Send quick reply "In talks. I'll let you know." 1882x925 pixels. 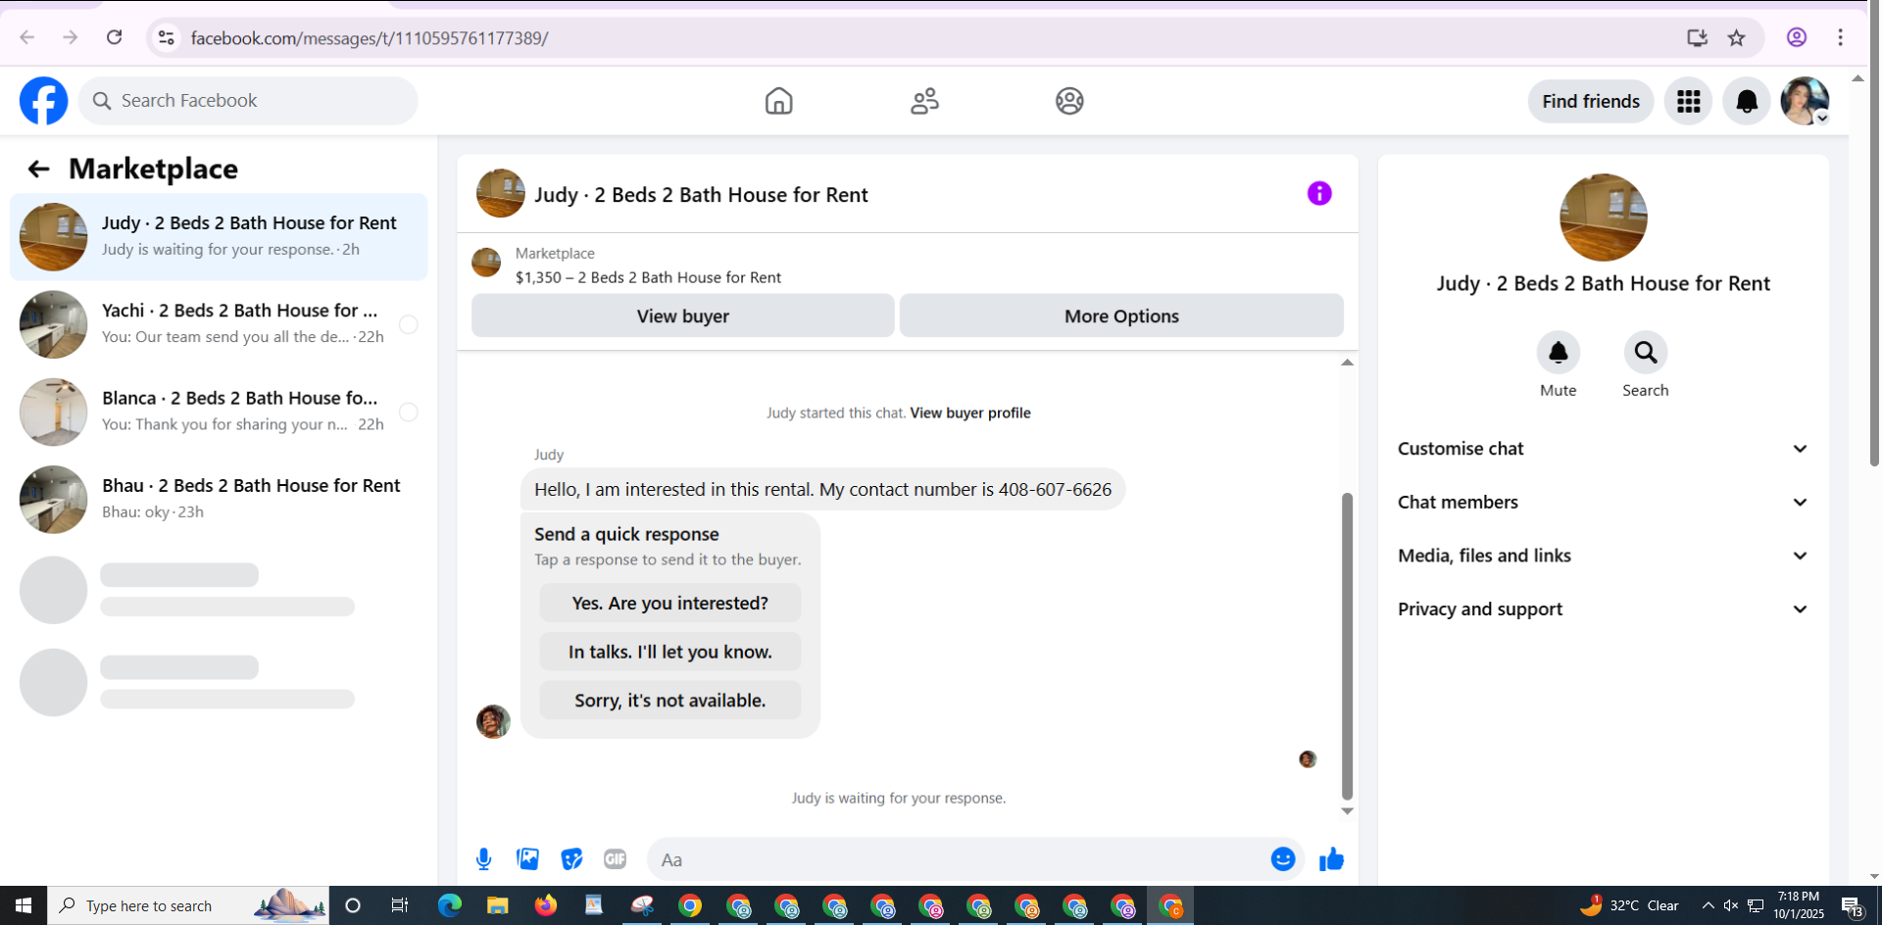point(670,652)
